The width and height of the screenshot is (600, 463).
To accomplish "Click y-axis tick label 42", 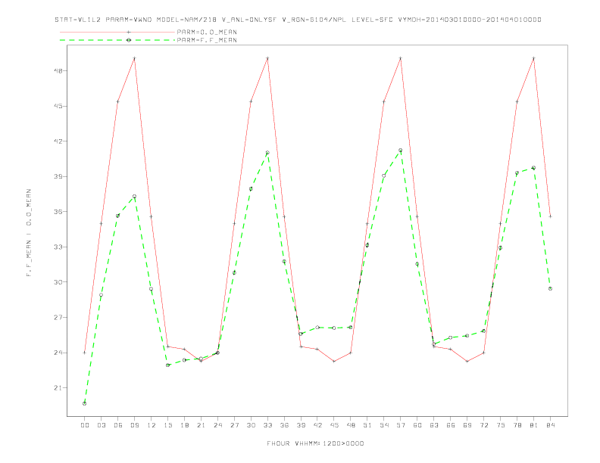I will pos(59,141).
